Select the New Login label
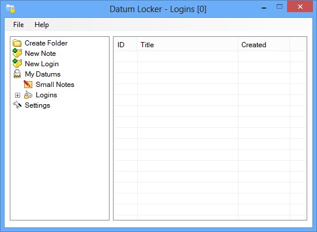 pyautogui.click(x=42, y=64)
